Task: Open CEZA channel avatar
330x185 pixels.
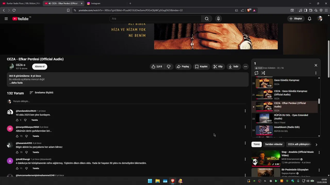Action: [x=11, y=67]
